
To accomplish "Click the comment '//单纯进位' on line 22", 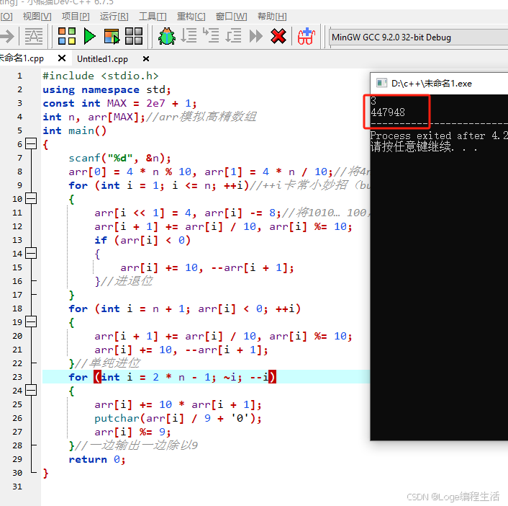I will pos(107,363).
